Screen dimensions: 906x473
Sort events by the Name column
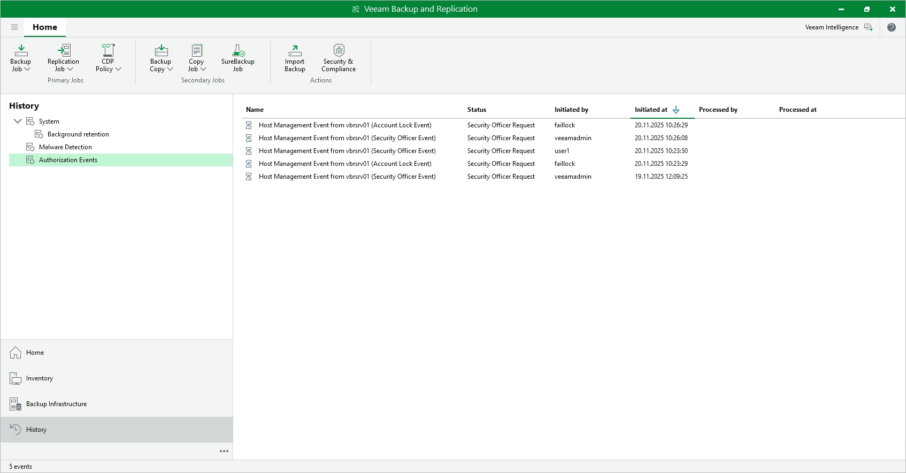point(255,110)
